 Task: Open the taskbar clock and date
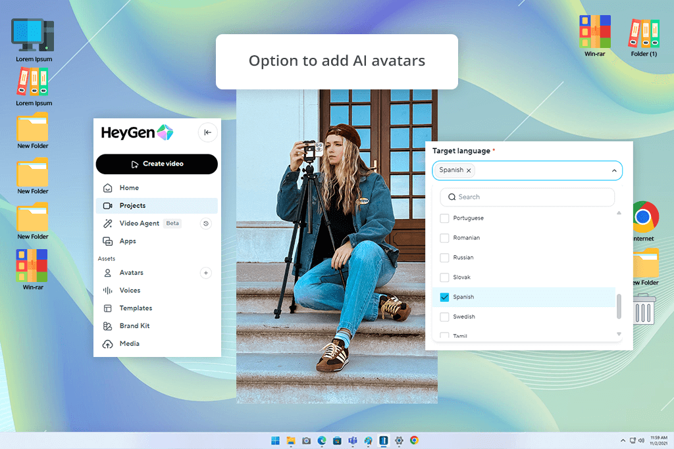(658, 440)
